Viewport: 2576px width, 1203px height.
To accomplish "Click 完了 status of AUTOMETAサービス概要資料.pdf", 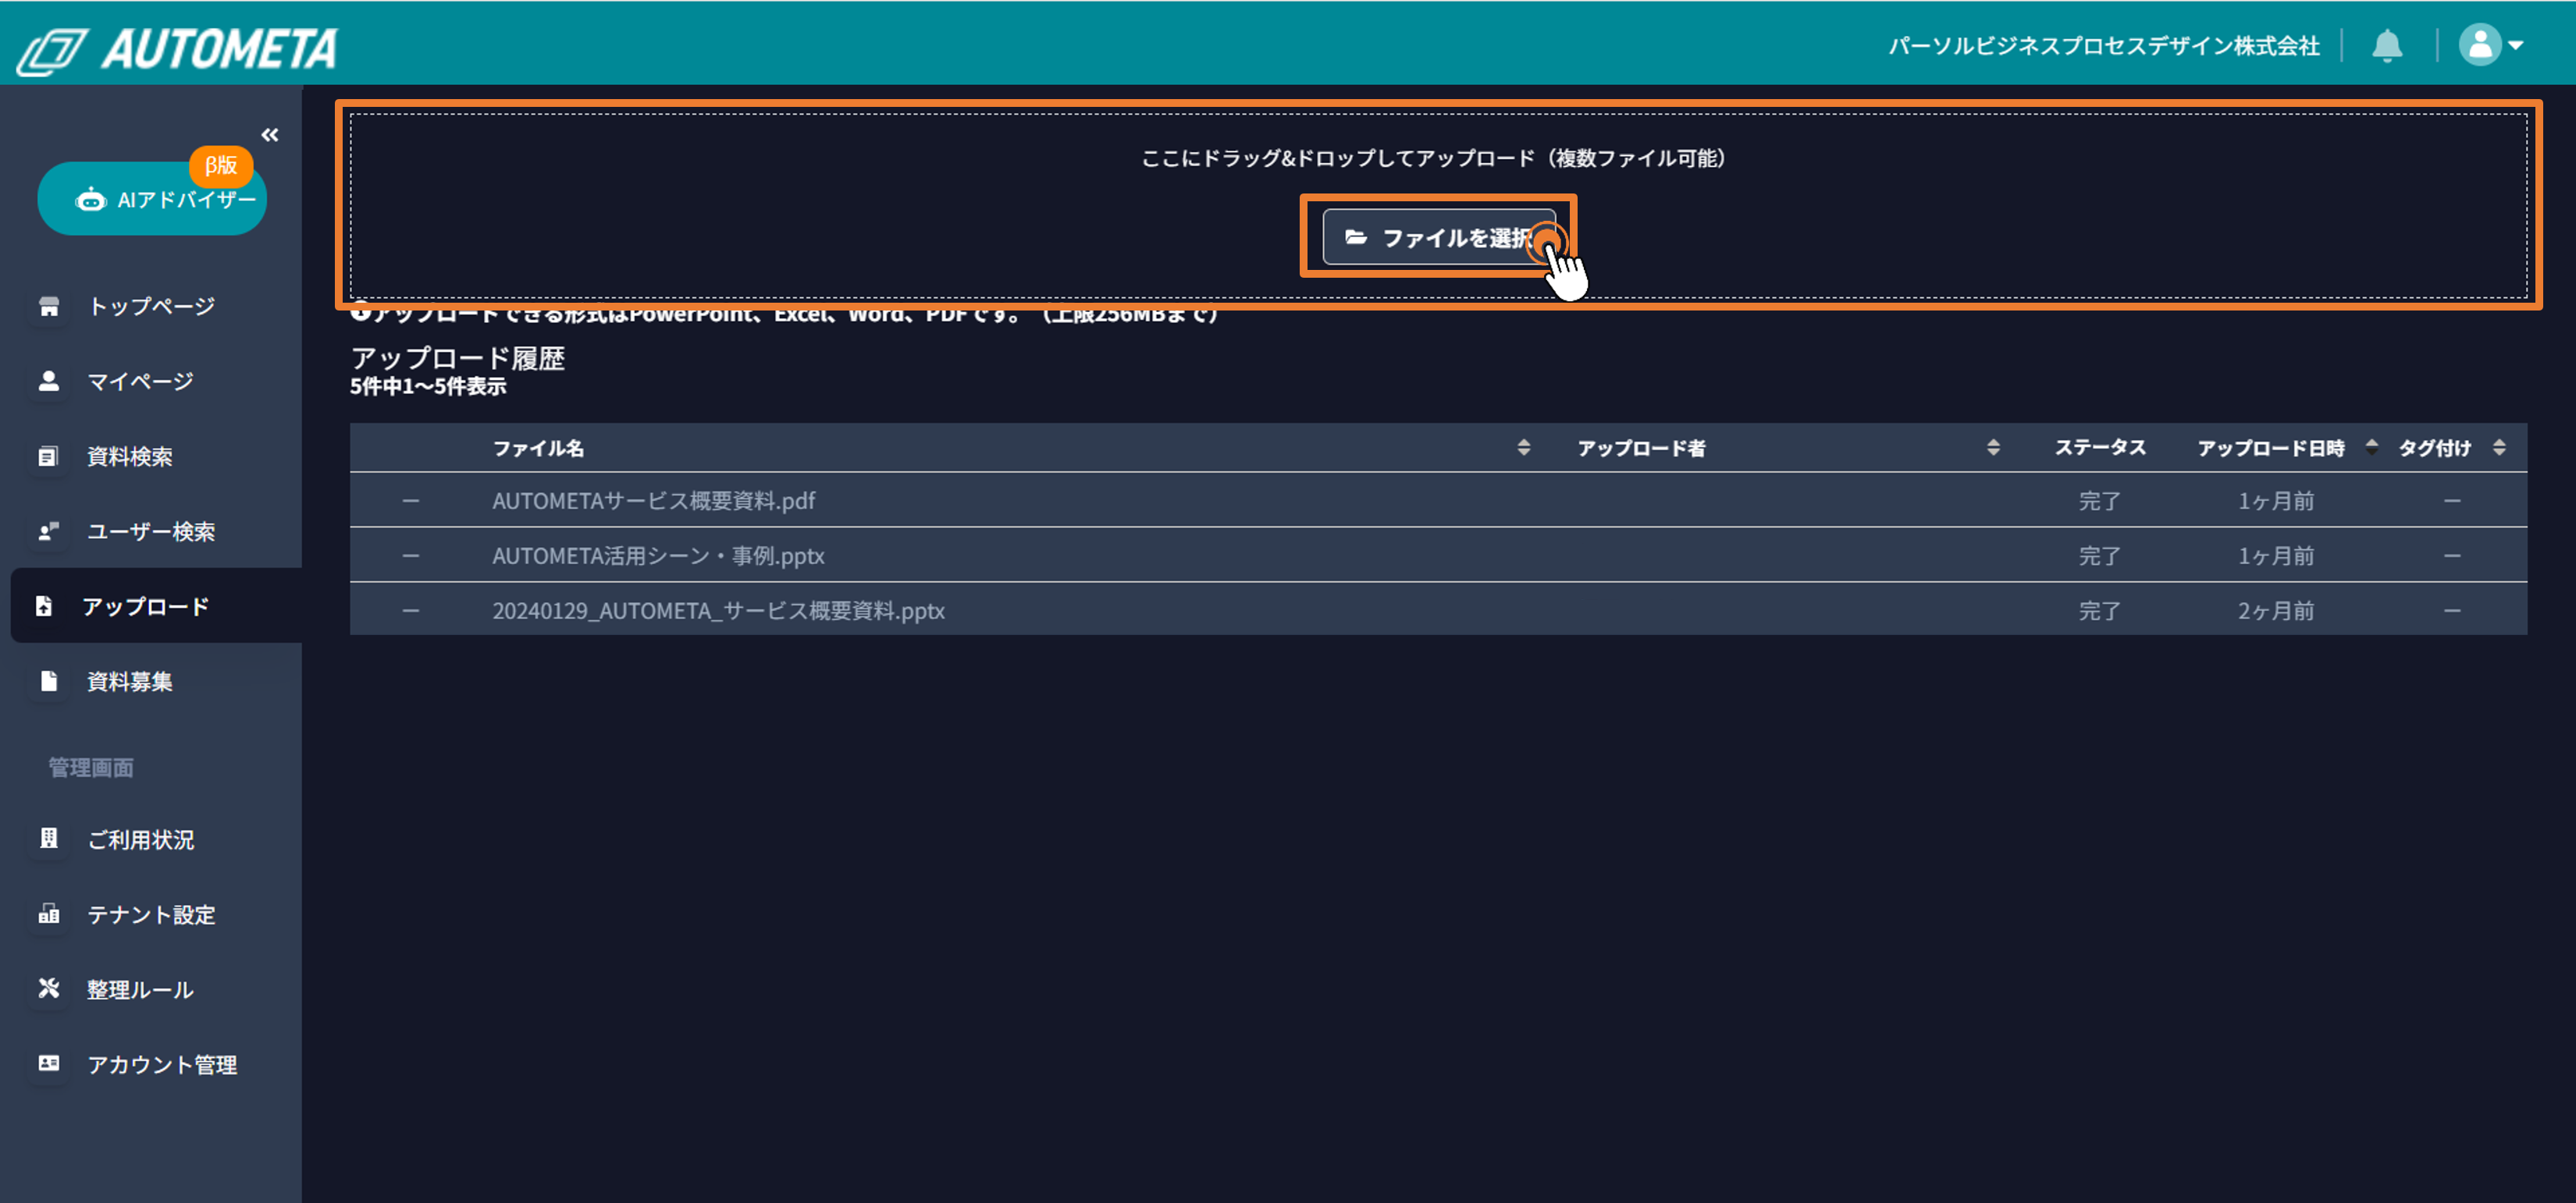I will (x=2099, y=501).
